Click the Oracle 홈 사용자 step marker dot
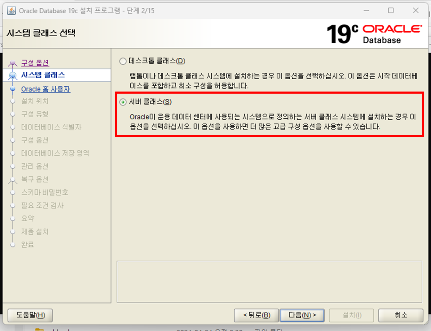The image size is (431, 331). 13,89
